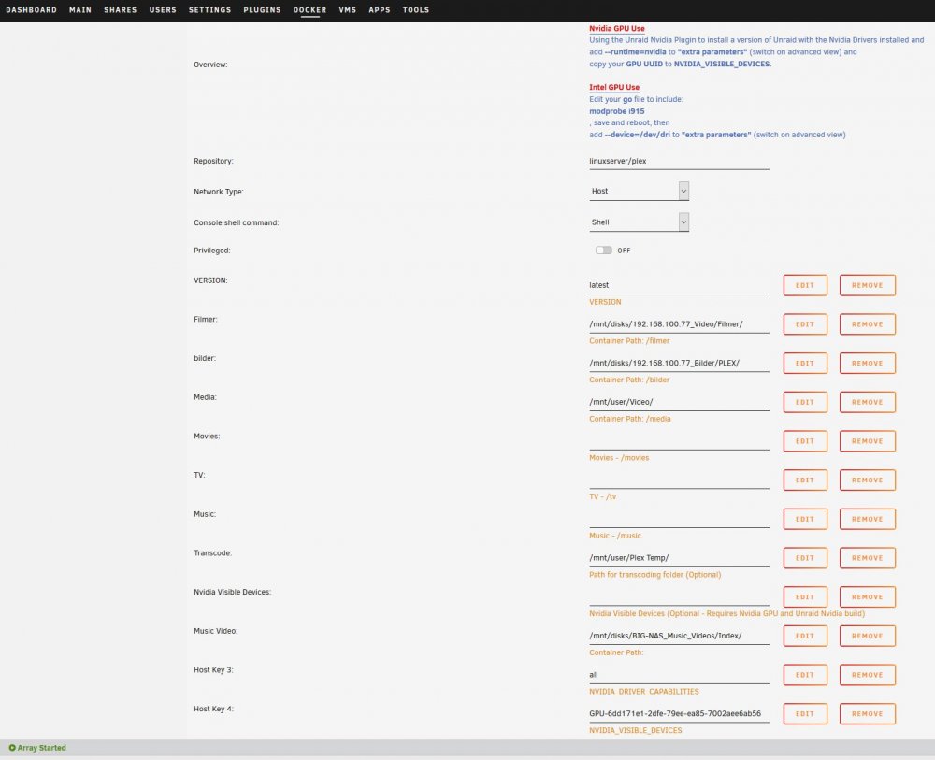Click the empty Music path field
The image size is (935, 760).
[x=679, y=519]
